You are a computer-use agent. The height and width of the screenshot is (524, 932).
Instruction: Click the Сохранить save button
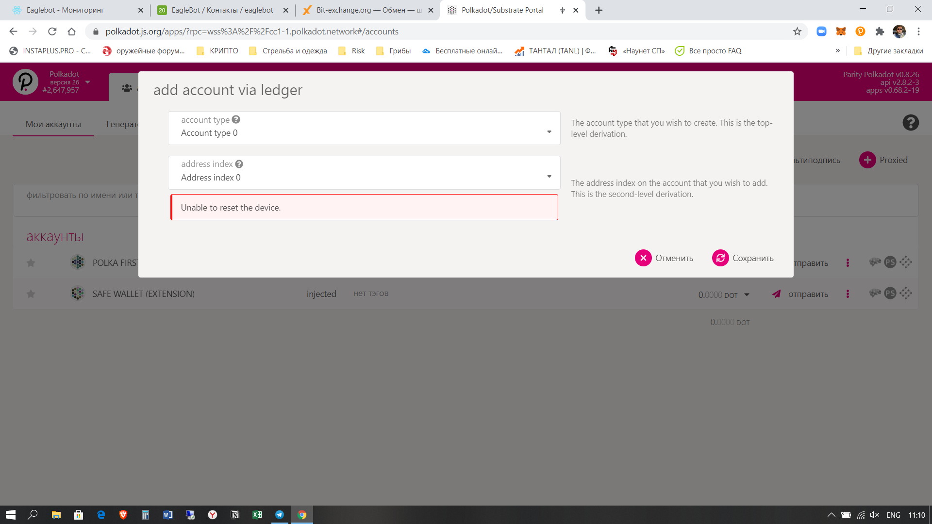click(x=743, y=258)
